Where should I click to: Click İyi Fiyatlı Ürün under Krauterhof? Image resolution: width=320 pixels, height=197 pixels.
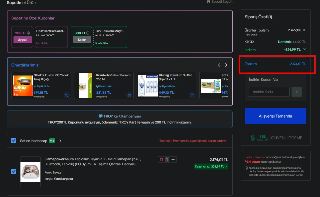[x=104, y=86]
